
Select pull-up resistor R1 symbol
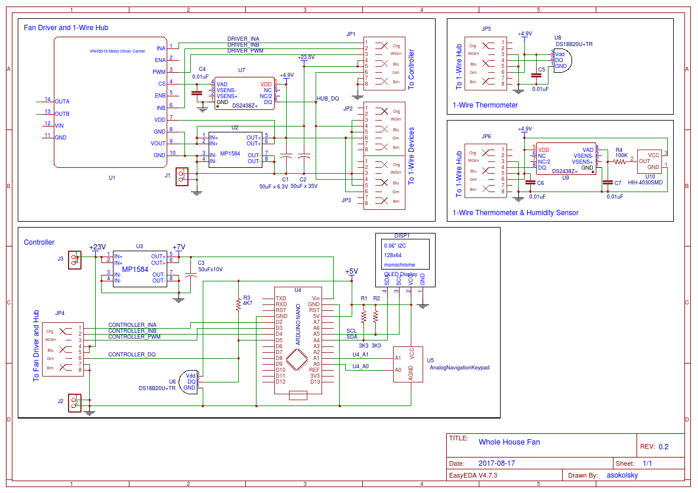pyautogui.click(x=363, y=317)
